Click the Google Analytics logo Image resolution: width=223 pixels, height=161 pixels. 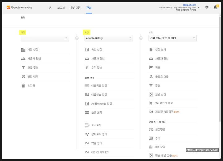19,7
